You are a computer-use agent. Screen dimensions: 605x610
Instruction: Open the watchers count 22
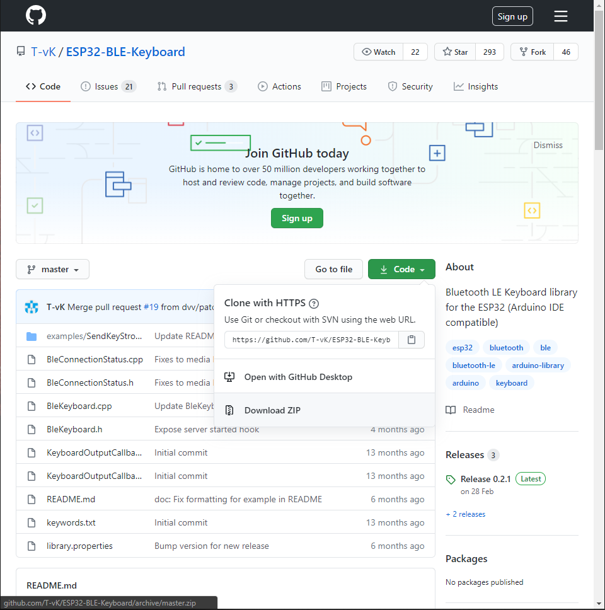pos(415,52)
